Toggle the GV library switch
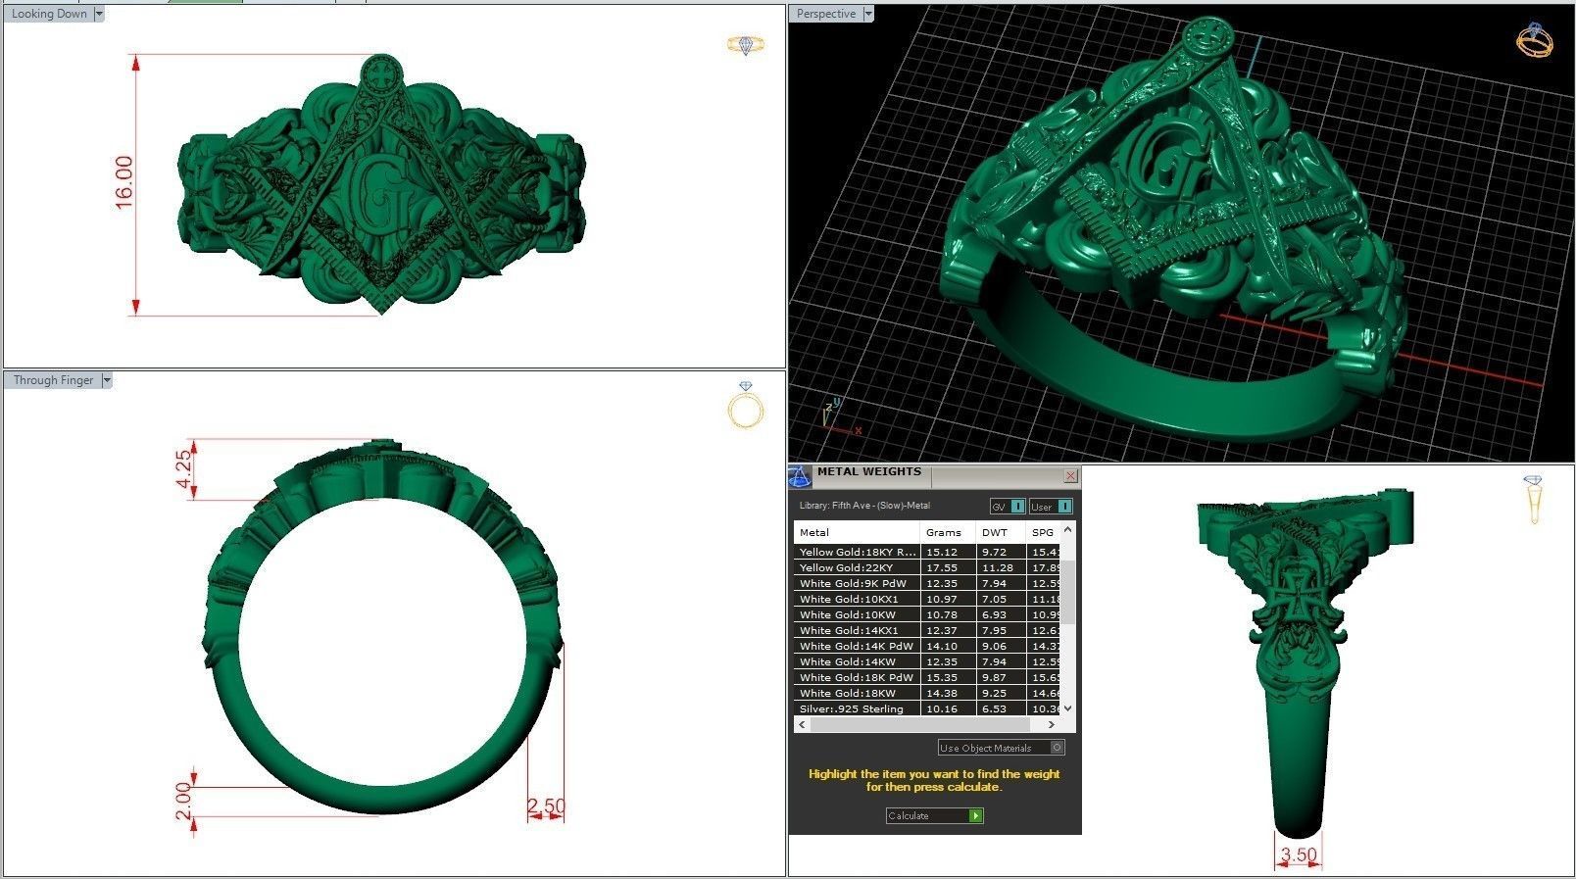 point(1008,506)
